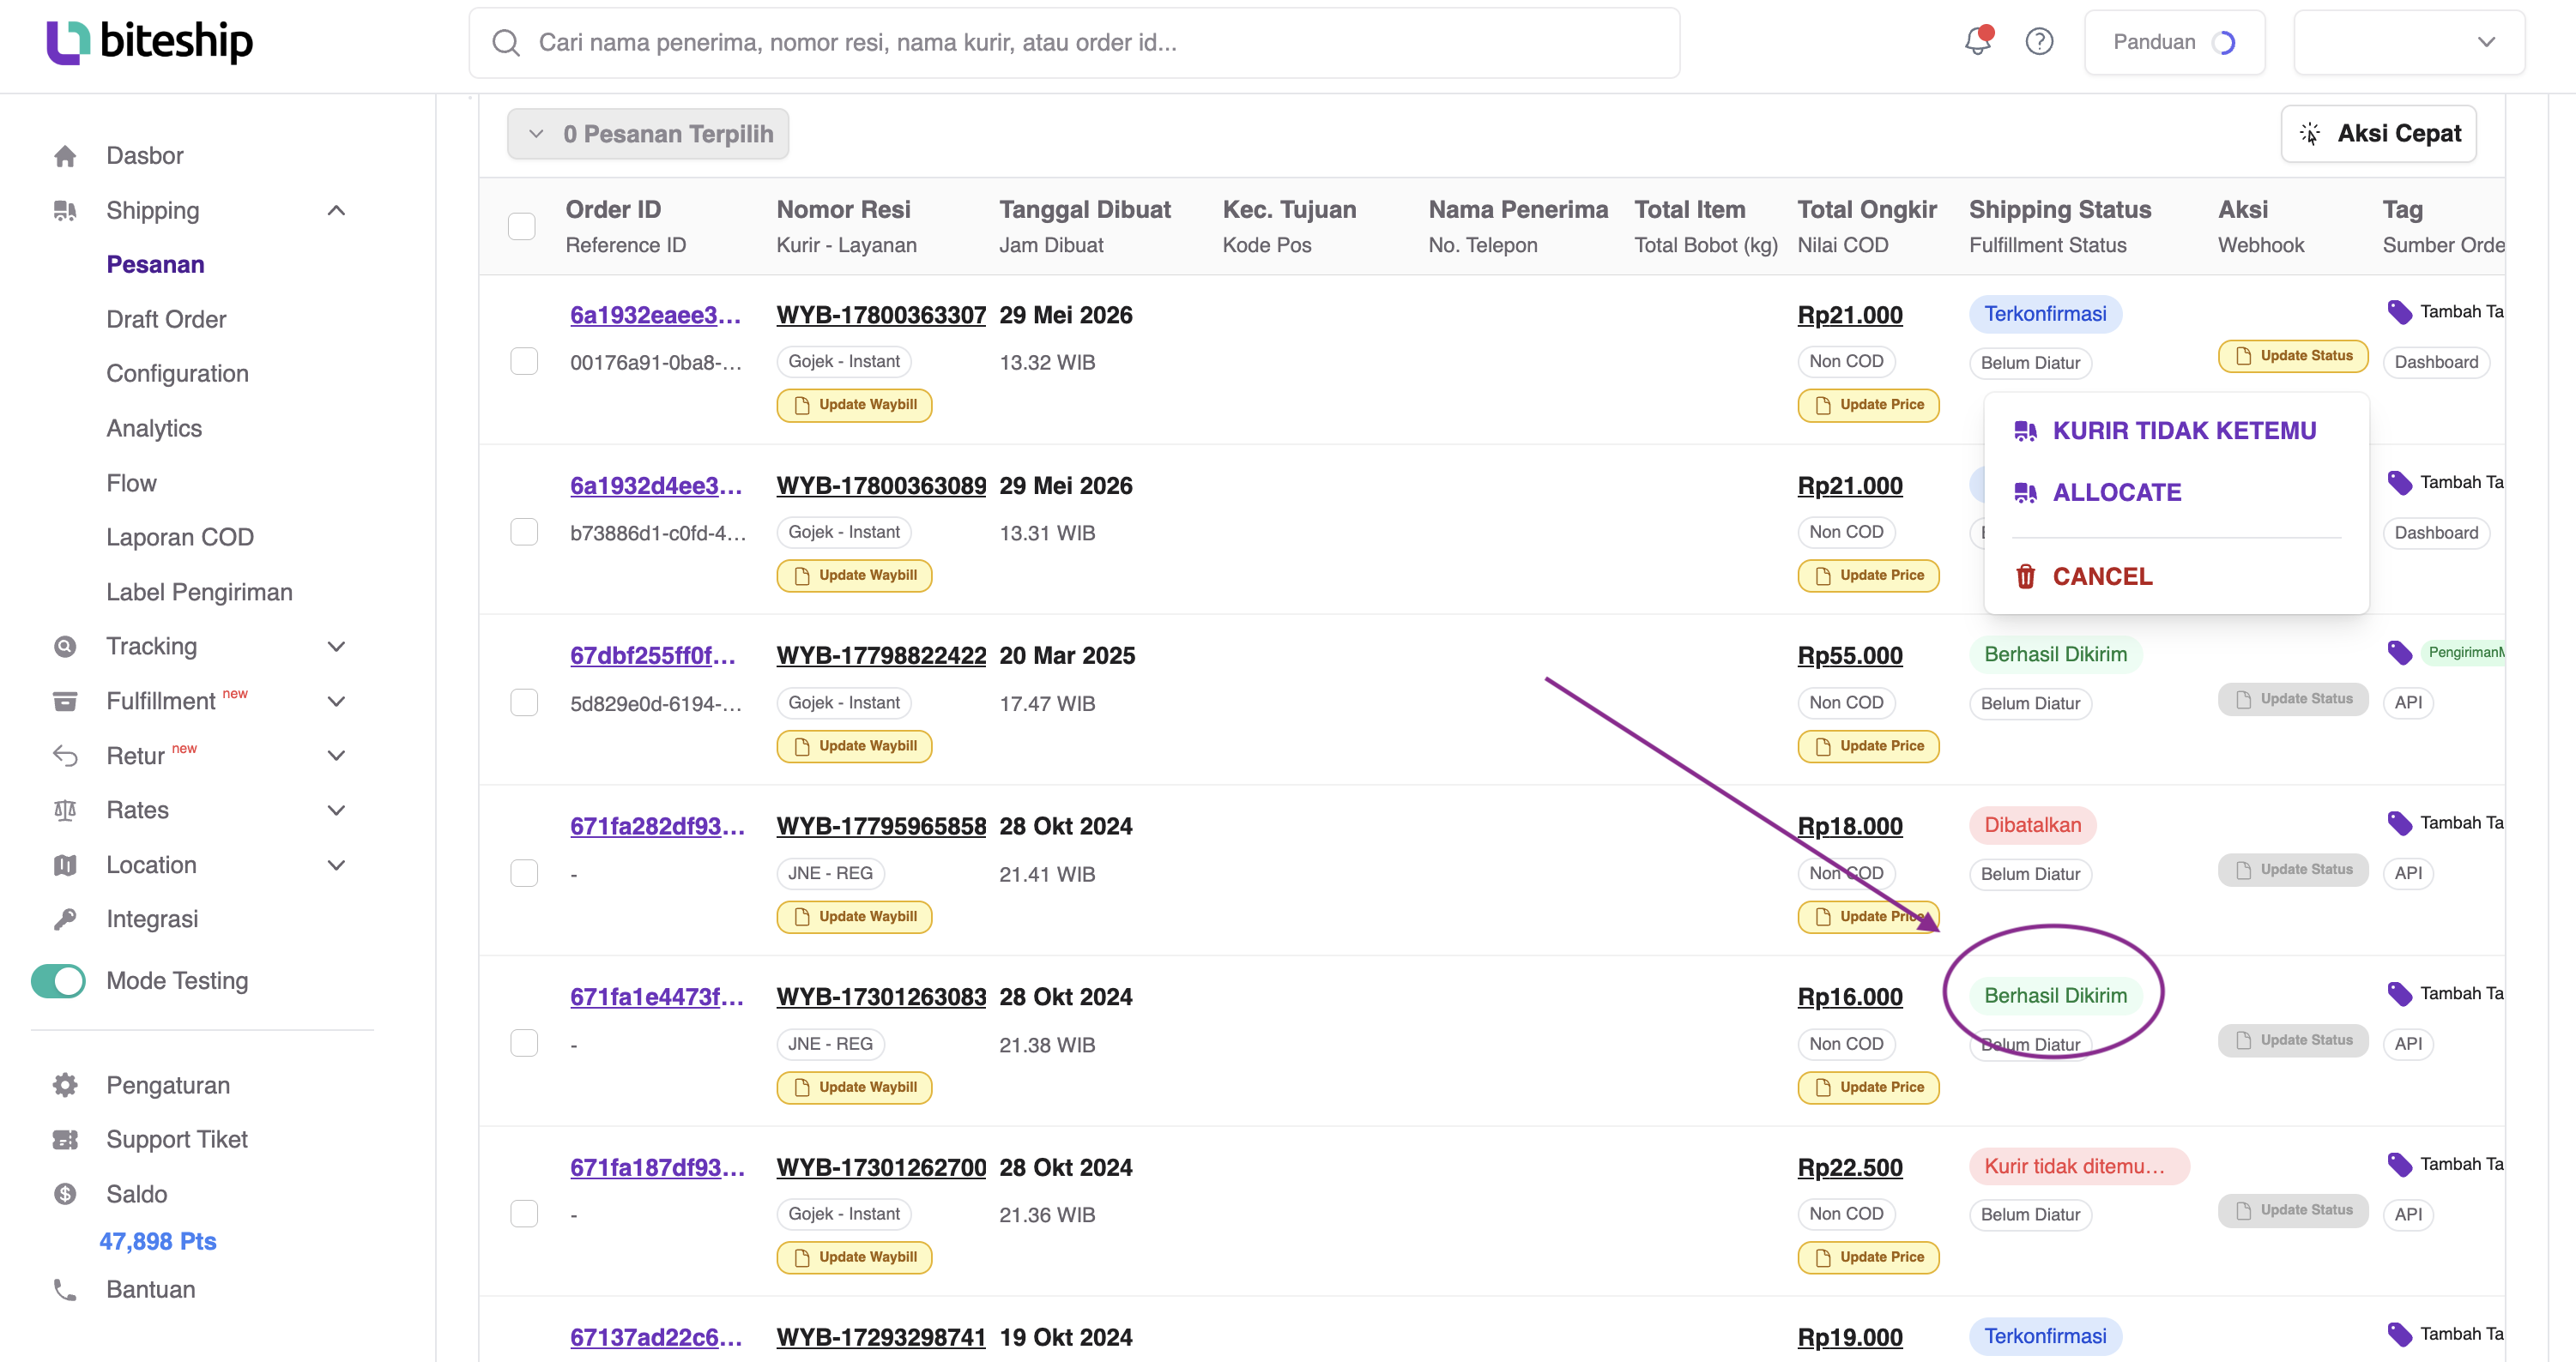Image resolution: width=2576 pixels, height=1362 pixels.
Task: Open Label Pengiriman in sidebar
Action: [x=200, y=593]
